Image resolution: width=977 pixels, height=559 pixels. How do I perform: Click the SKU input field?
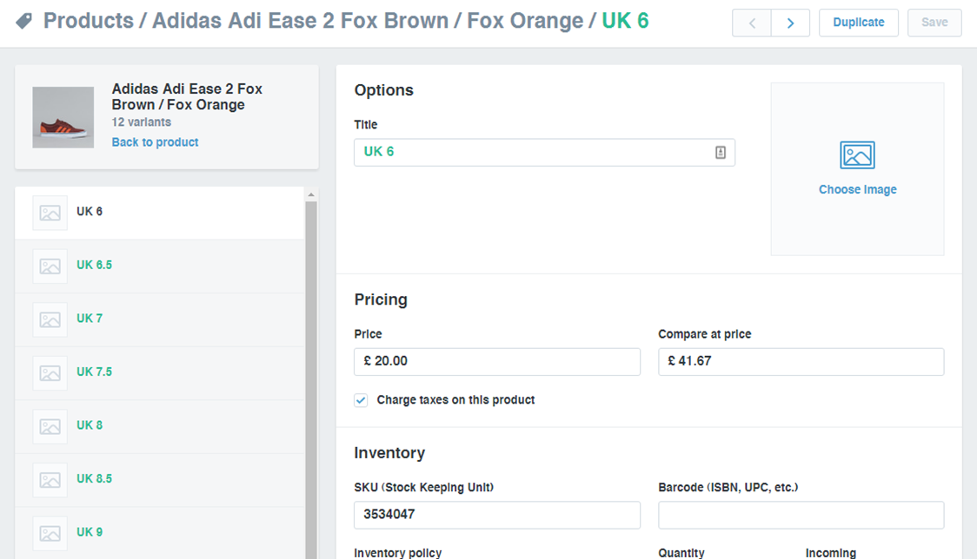pos(496,515)
